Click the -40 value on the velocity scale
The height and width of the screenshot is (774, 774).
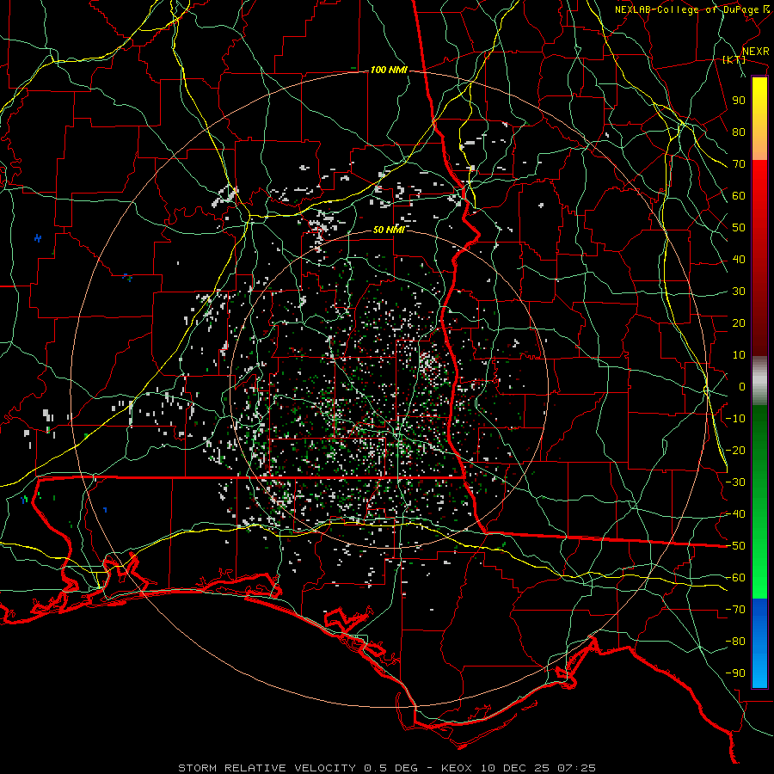tap(735, 514)
